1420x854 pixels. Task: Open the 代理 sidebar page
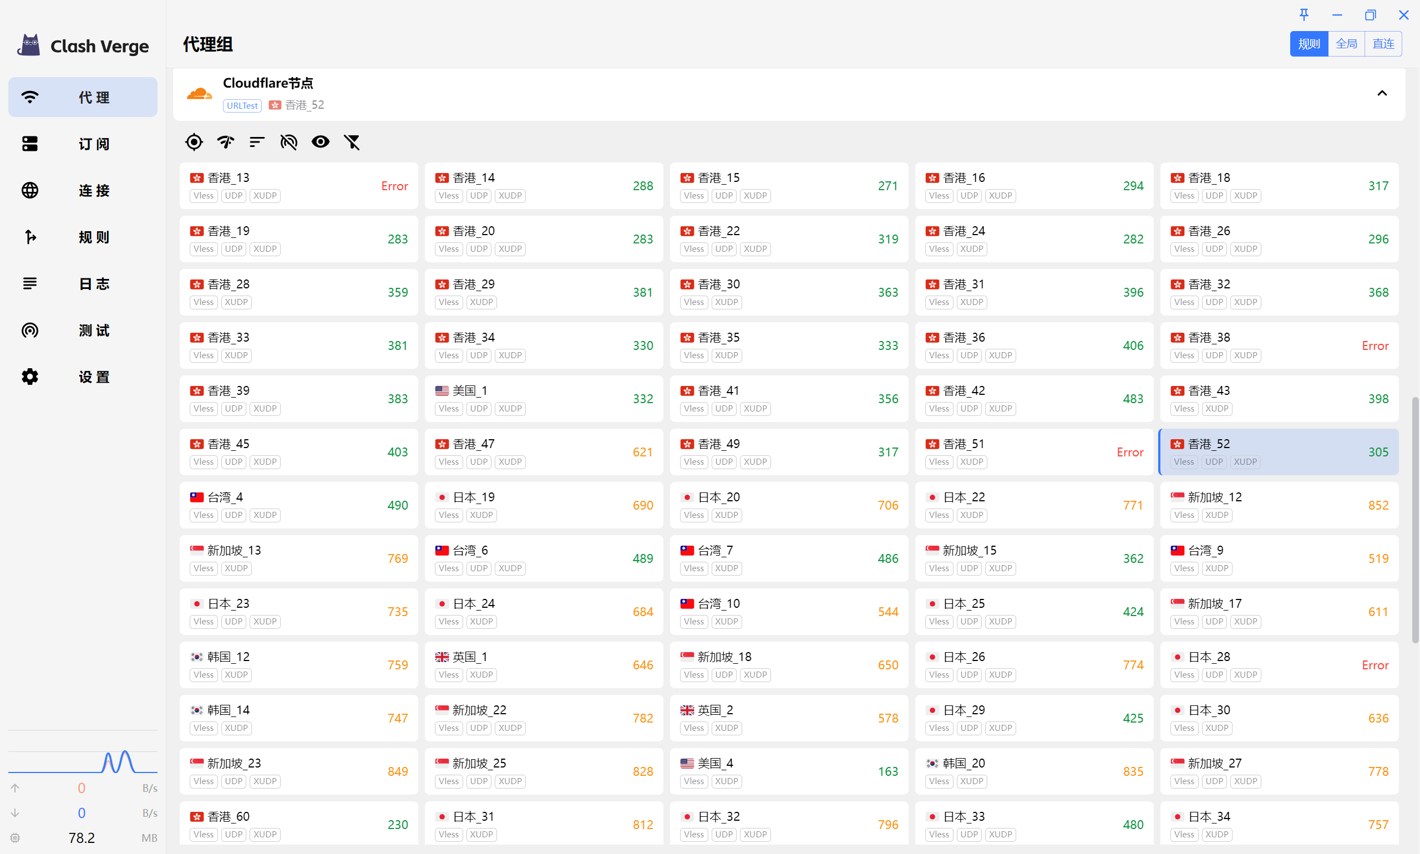point(82,97)
